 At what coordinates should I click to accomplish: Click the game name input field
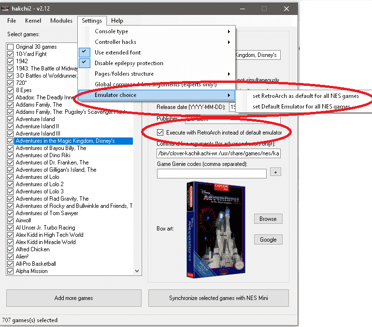[258, 55]
